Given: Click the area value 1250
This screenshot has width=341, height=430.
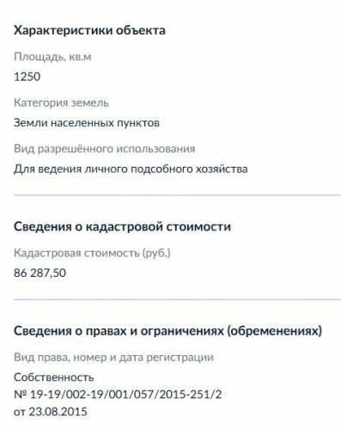Looking at the screenshot, I should pos(27,77).
